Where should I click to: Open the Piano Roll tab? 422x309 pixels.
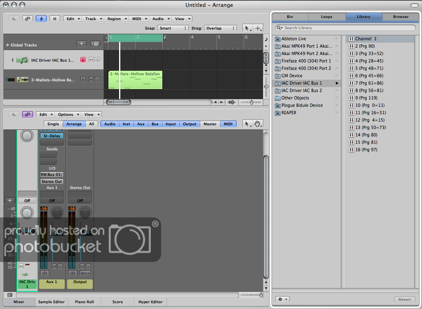click(84, 302)
